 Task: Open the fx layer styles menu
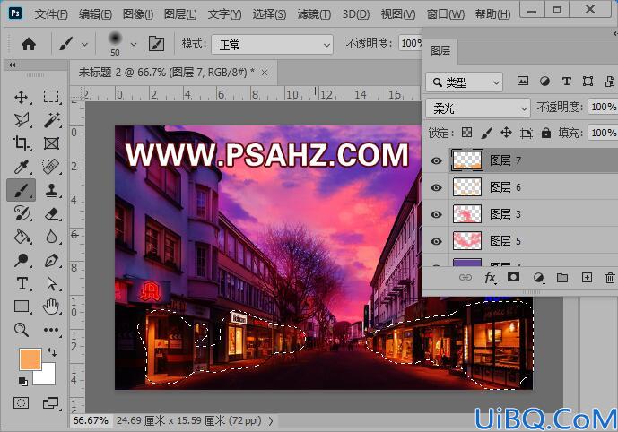[490, 278]
